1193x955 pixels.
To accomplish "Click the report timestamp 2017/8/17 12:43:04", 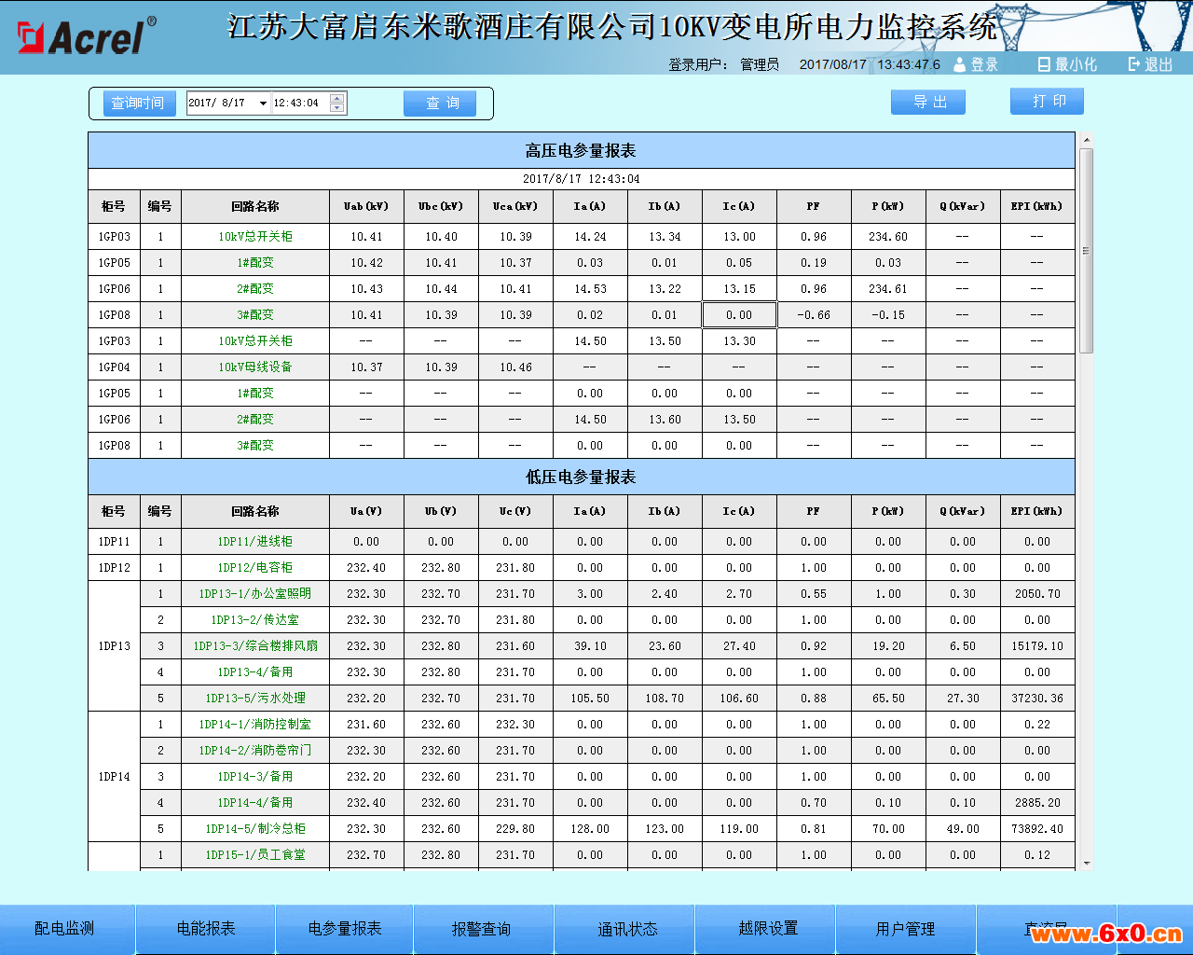I will 581,179.
